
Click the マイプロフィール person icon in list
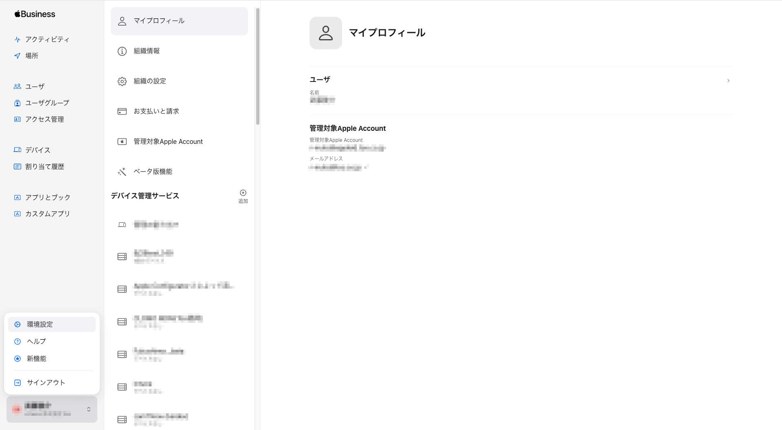tap(122, 21)
